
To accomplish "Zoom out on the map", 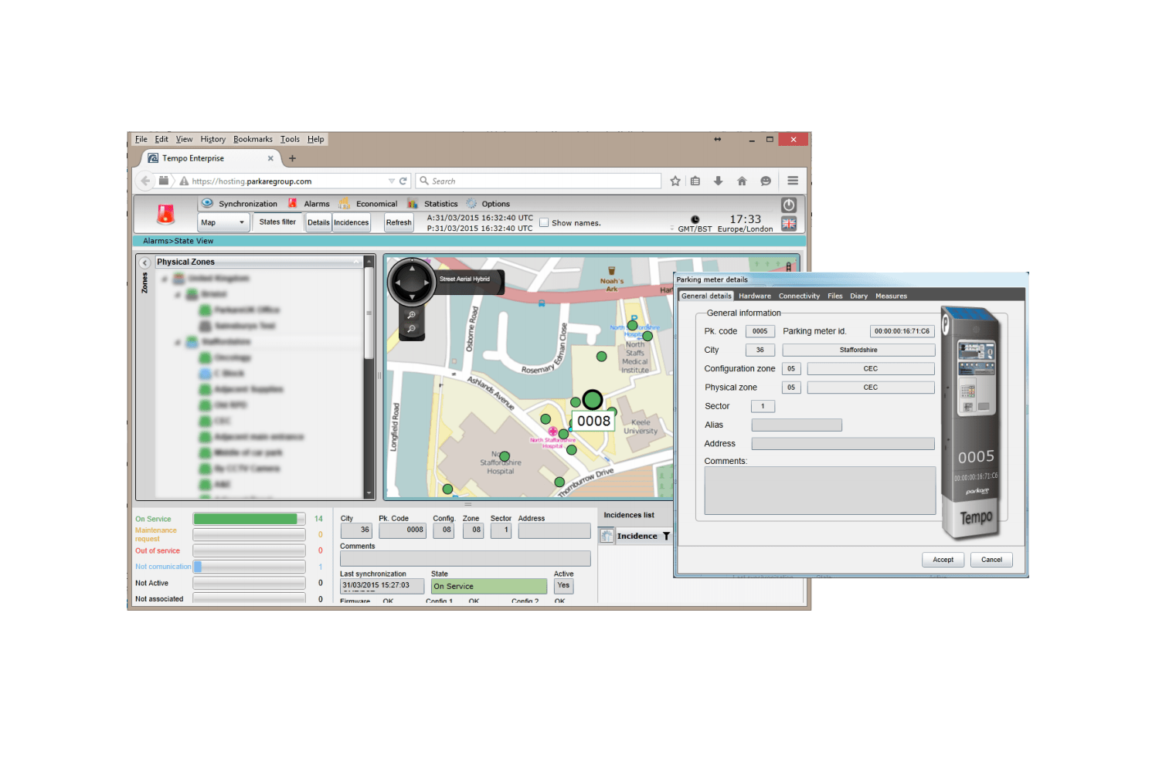I will point(412,329).
